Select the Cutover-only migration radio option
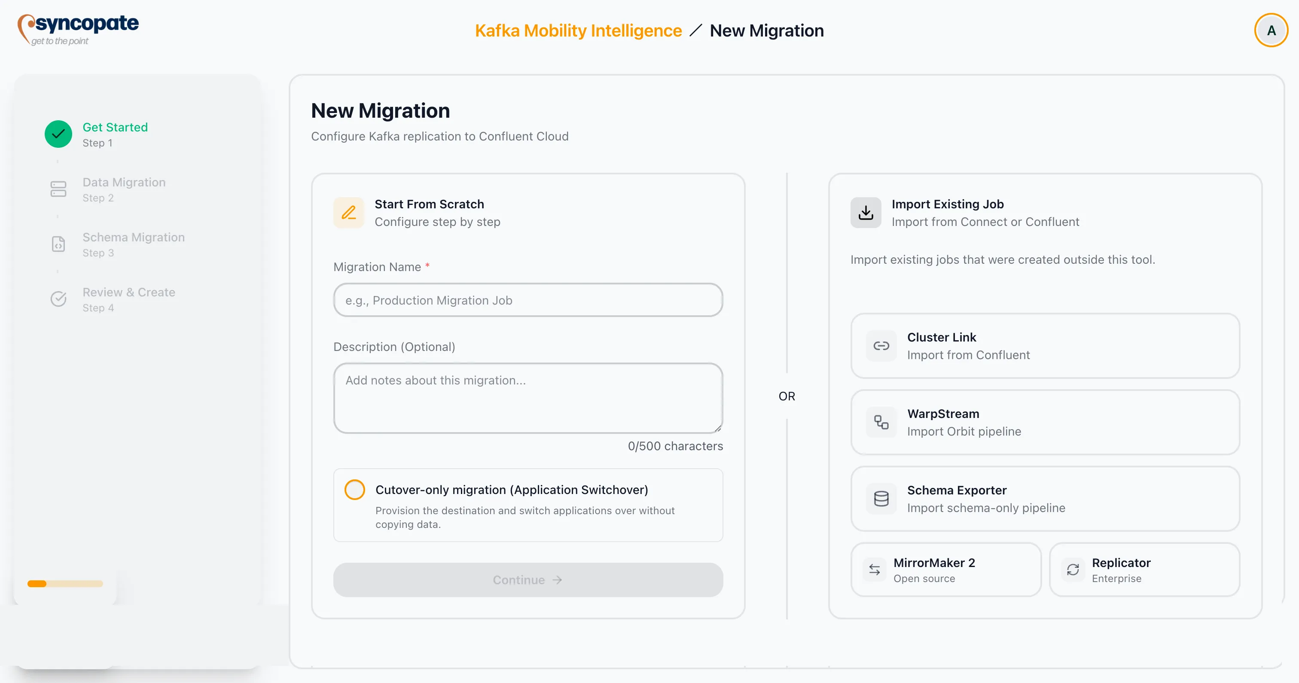 click(x=354, y=490)
